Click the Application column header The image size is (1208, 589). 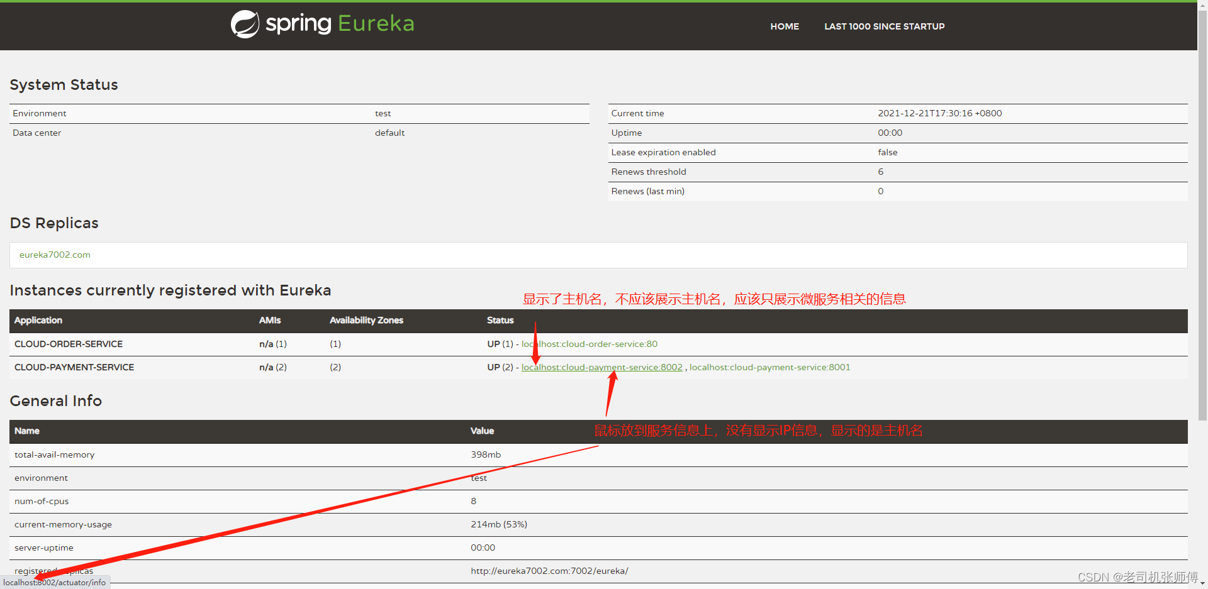click(x=38, y=320)
